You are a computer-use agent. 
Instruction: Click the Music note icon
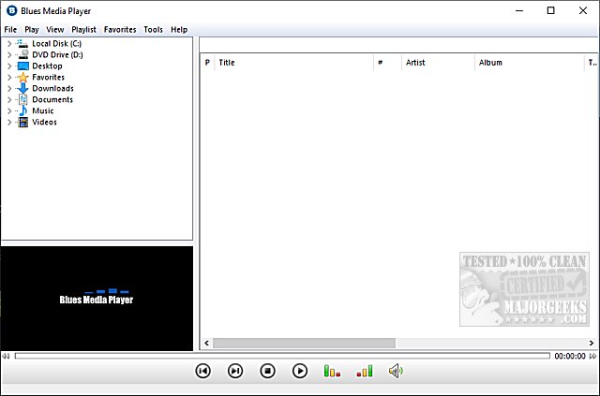point(22,110)
